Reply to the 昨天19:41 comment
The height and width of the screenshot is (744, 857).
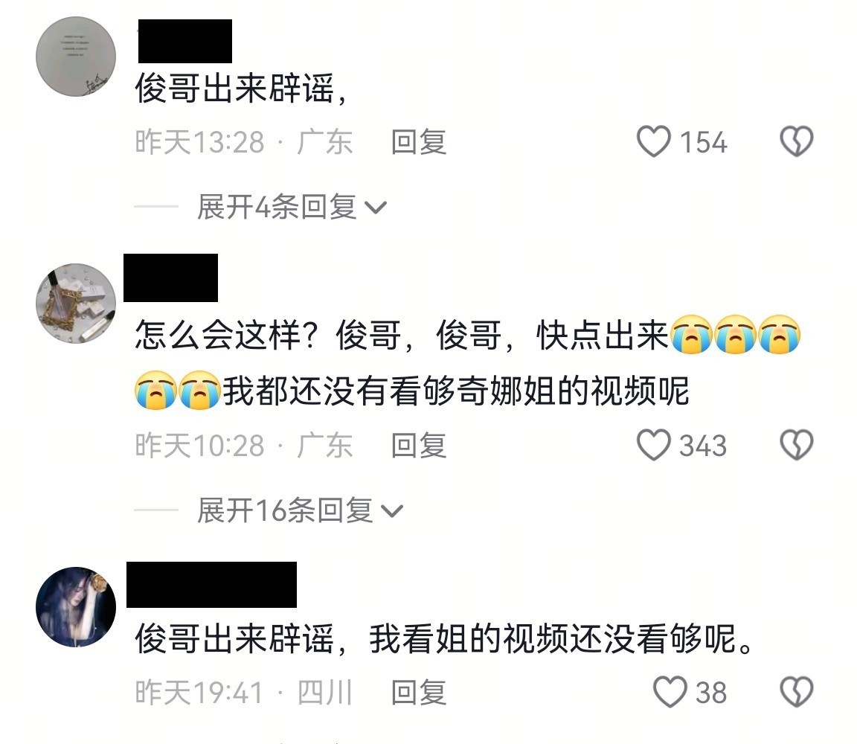point(419,693)
